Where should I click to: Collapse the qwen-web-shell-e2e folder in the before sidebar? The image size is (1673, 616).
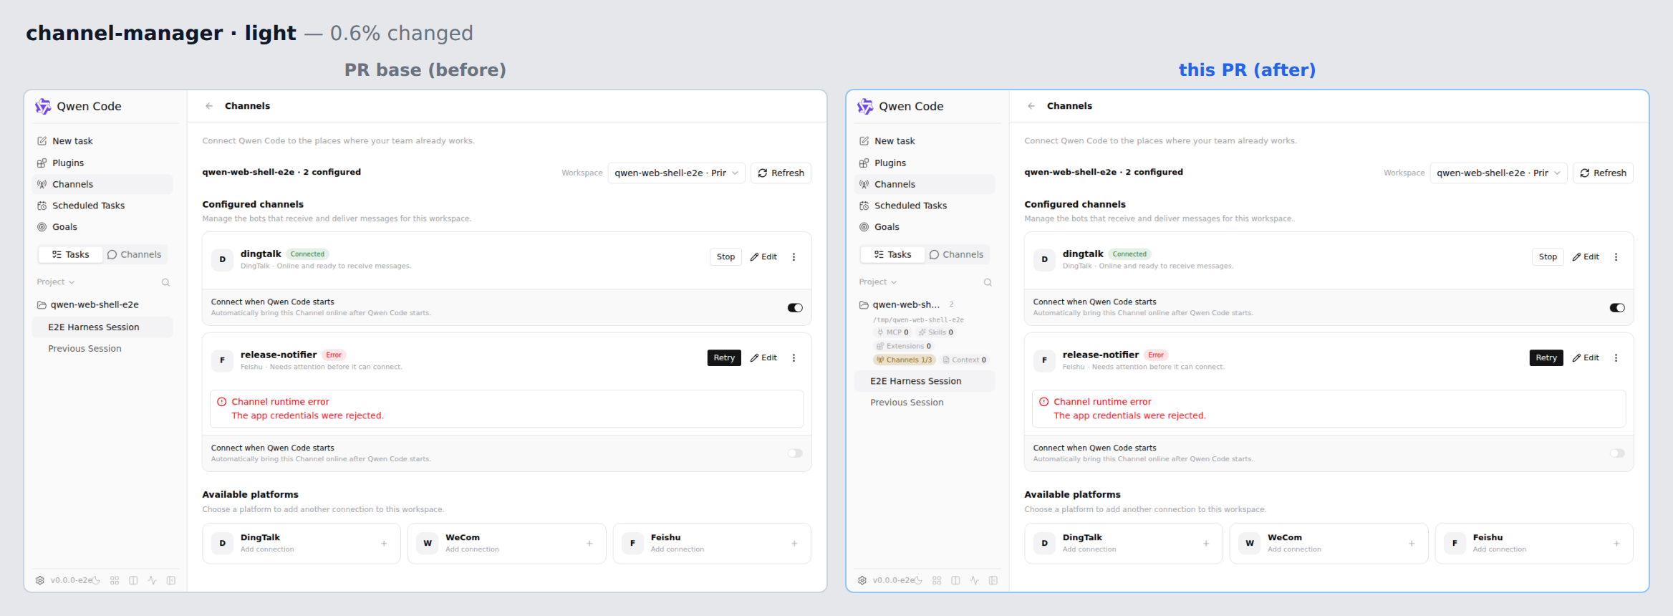(88, 304)
